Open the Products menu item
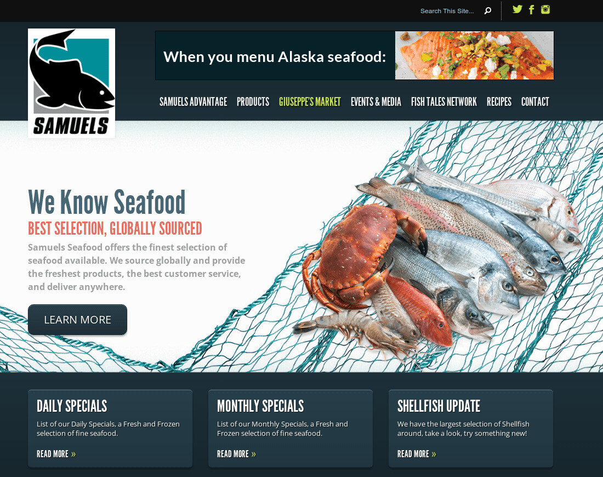Viewport: 603px width, 477px height. [x=253, y=101]
